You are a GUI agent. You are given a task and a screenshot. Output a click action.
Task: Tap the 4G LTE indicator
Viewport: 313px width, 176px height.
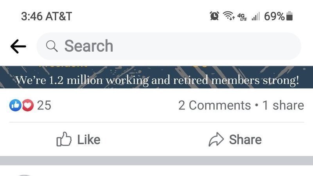(x=242, y=16)
